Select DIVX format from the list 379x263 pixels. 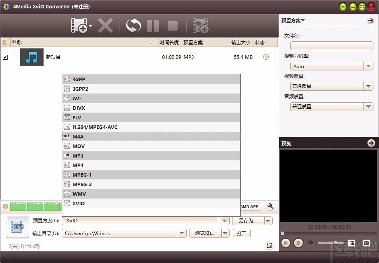click(151, 108)
